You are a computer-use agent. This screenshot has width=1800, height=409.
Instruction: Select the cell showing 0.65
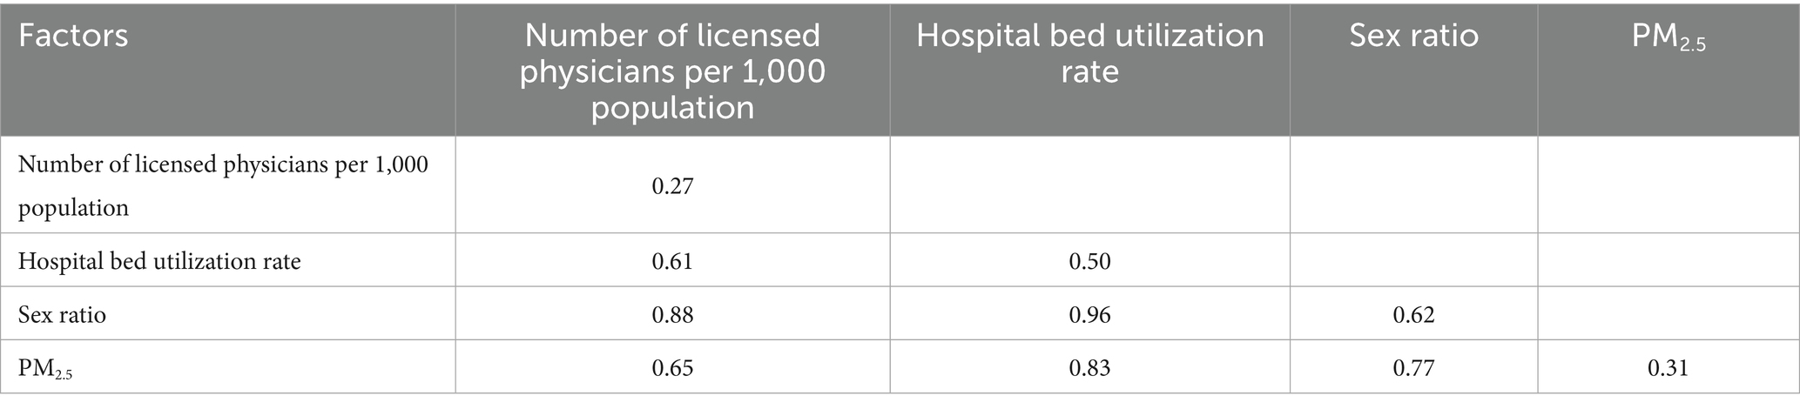click(672, 368)
